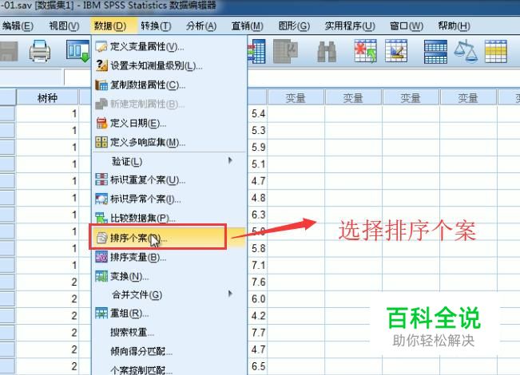Viewport: 520px width, 375px height.
Task: Click the grey Run Descriptives toolbar icon
Action: point(285,51)
